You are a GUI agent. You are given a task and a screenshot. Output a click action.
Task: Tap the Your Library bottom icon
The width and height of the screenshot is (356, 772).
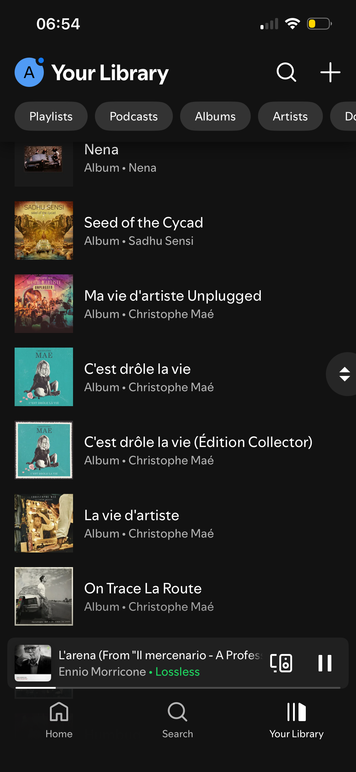pos(296,720)
